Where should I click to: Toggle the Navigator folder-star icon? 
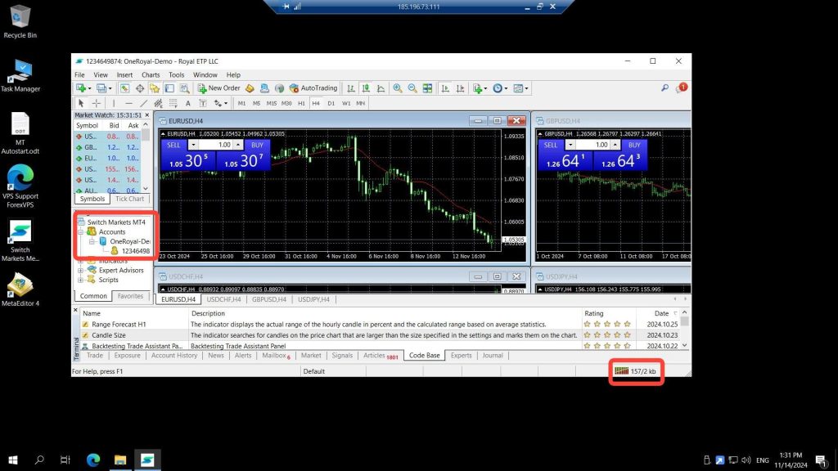click(x=155, y=88)
